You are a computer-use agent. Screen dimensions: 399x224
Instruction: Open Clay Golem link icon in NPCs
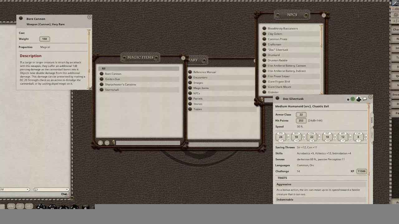(x=264, y=34)
